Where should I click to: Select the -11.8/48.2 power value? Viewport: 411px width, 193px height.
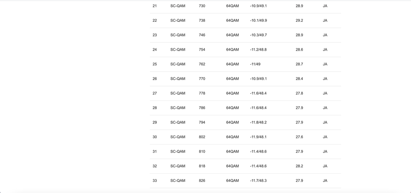[258, 122]
